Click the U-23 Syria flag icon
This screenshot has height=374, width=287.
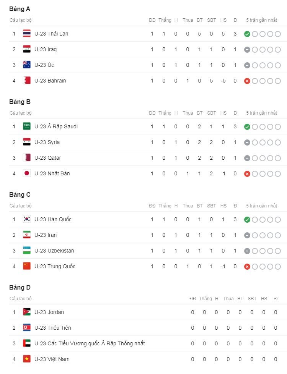[x=27, y=142]
